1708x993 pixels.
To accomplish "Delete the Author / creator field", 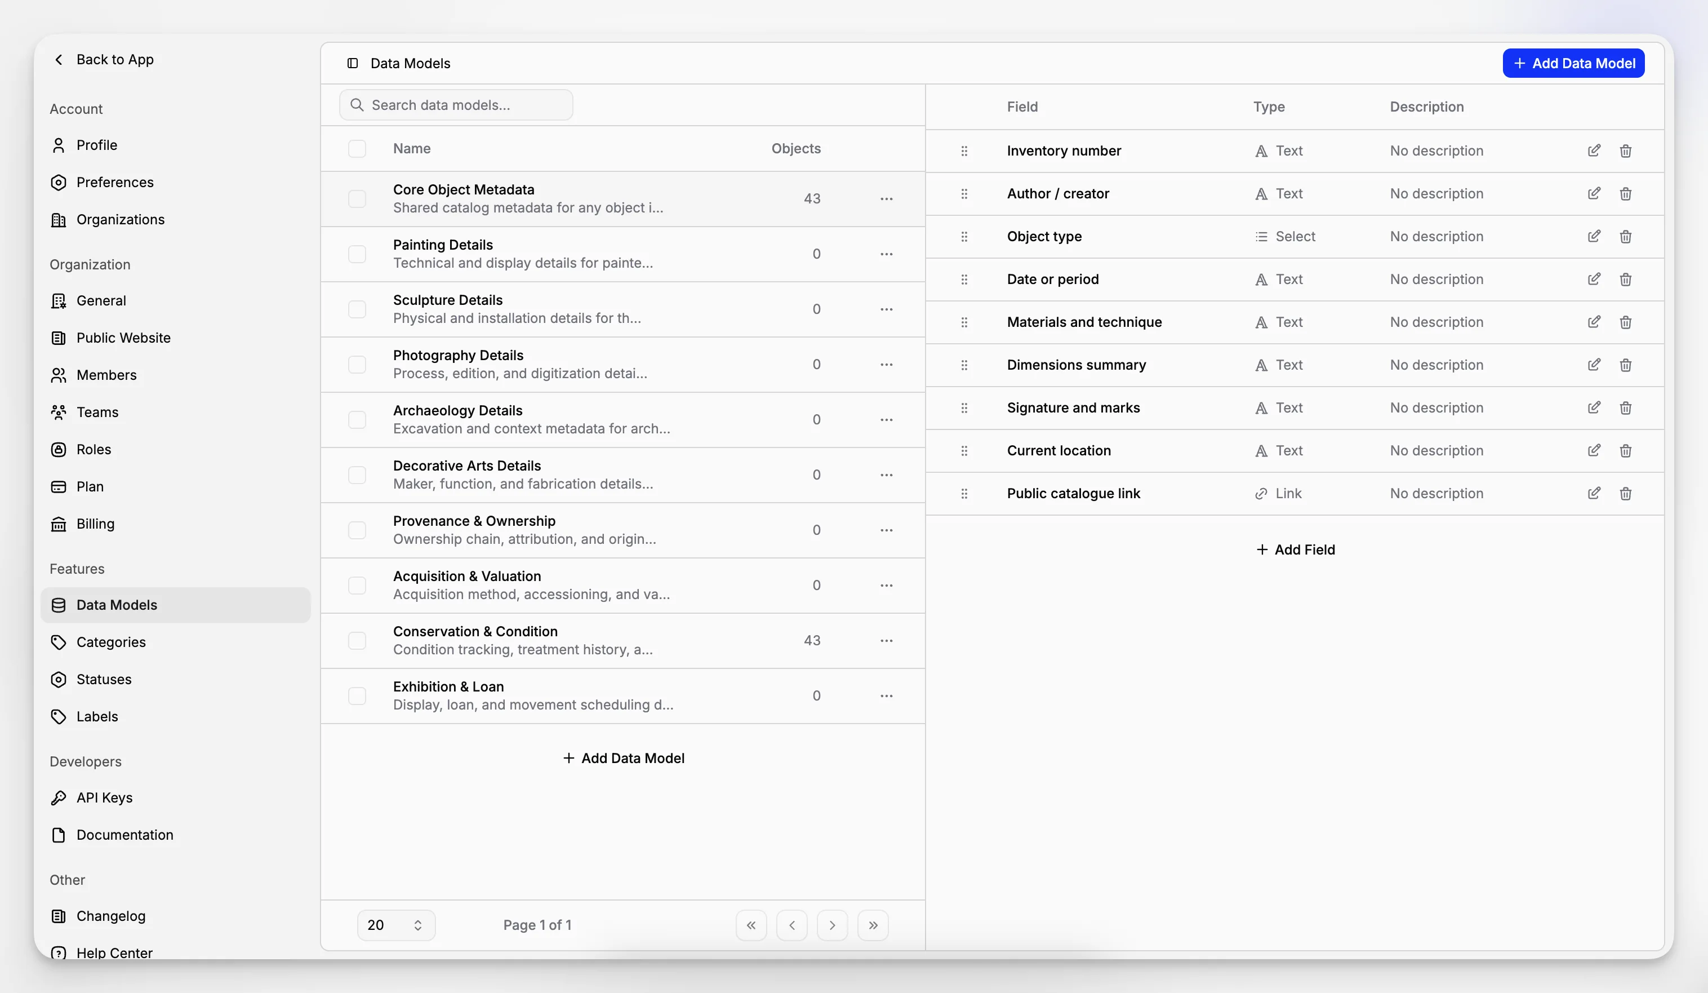I will tap(1625, 193).
